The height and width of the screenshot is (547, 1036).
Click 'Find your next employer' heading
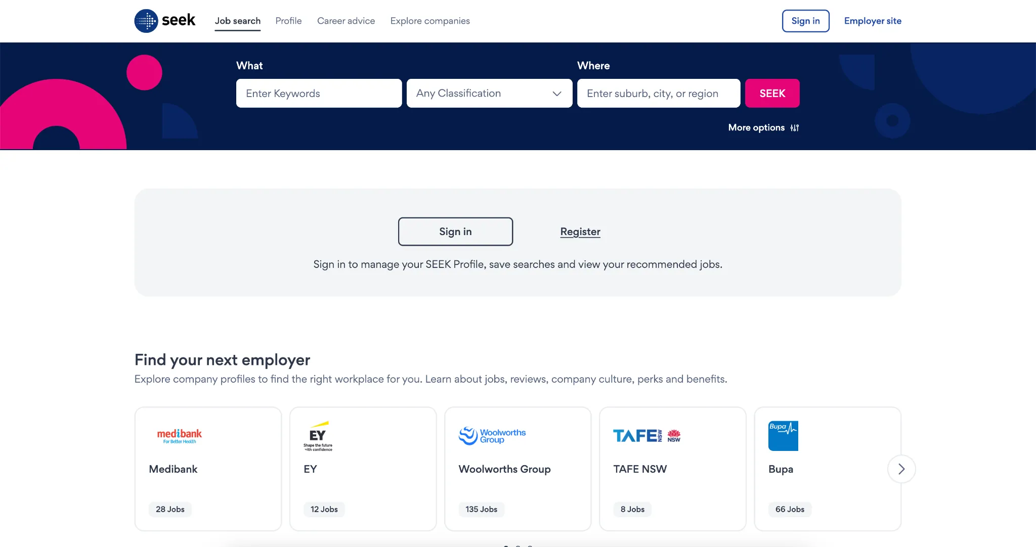coord(222,360)
